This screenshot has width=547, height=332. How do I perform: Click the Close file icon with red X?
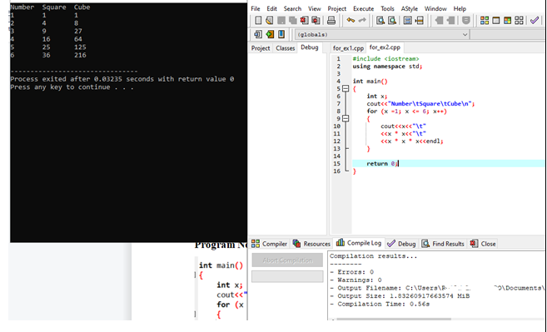point(304,20)
